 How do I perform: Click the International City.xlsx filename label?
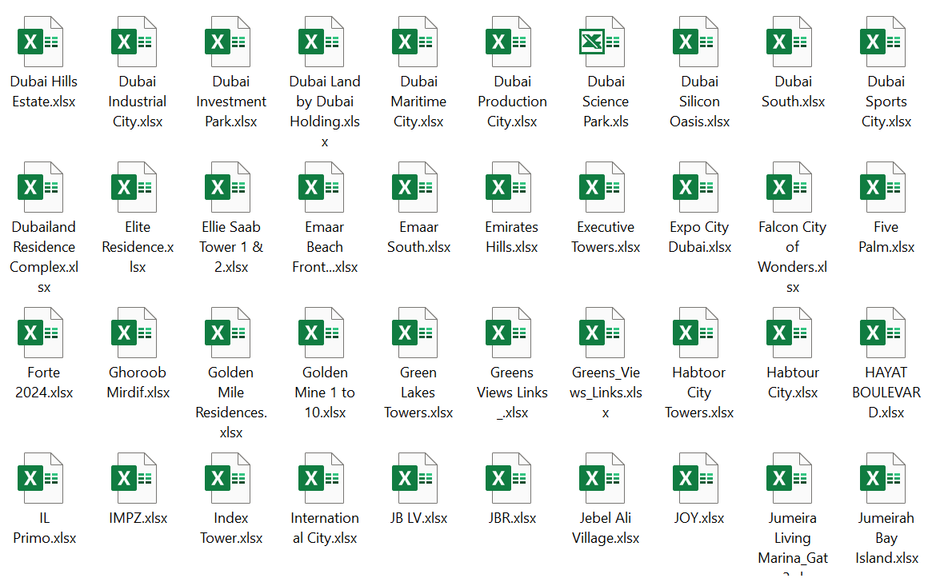point(325,528)
